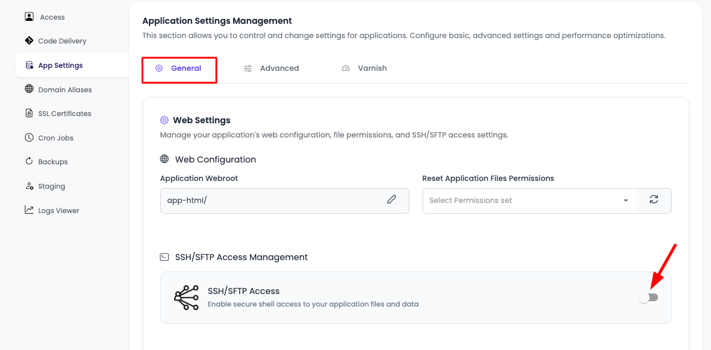The image size is (711, 350).
Task: Open the Select Permissions set dropdown
Action: tap(524, 201)
